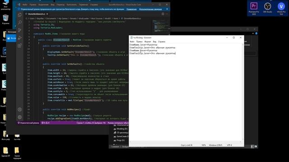Image resolution: width=289 pixels, height=162 pixels.
Task: Click code line 7 StoneWorkbench class name
Action: coord(61,40)
